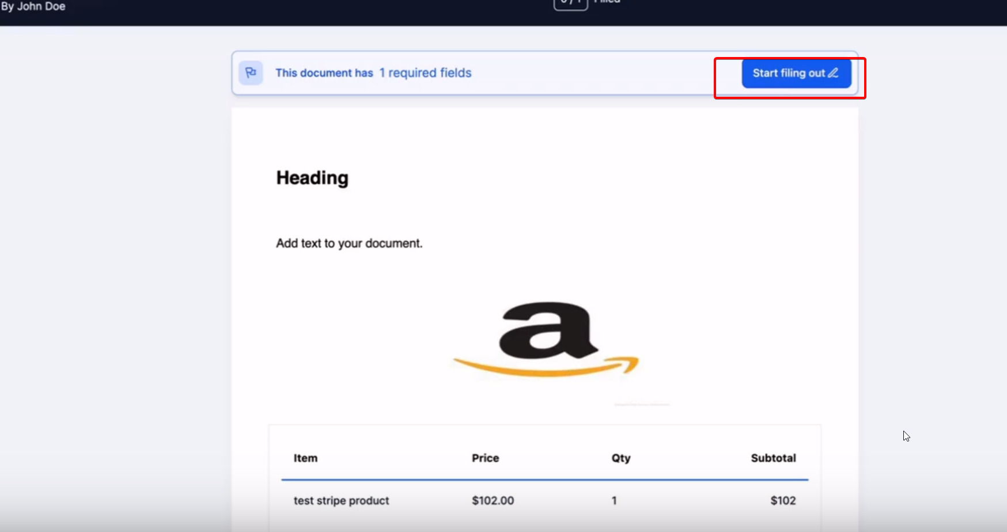The height and width of the screenshot is (532, 1007).
Task: Click the '$102.00' price cell
Action: click(493, 501)
